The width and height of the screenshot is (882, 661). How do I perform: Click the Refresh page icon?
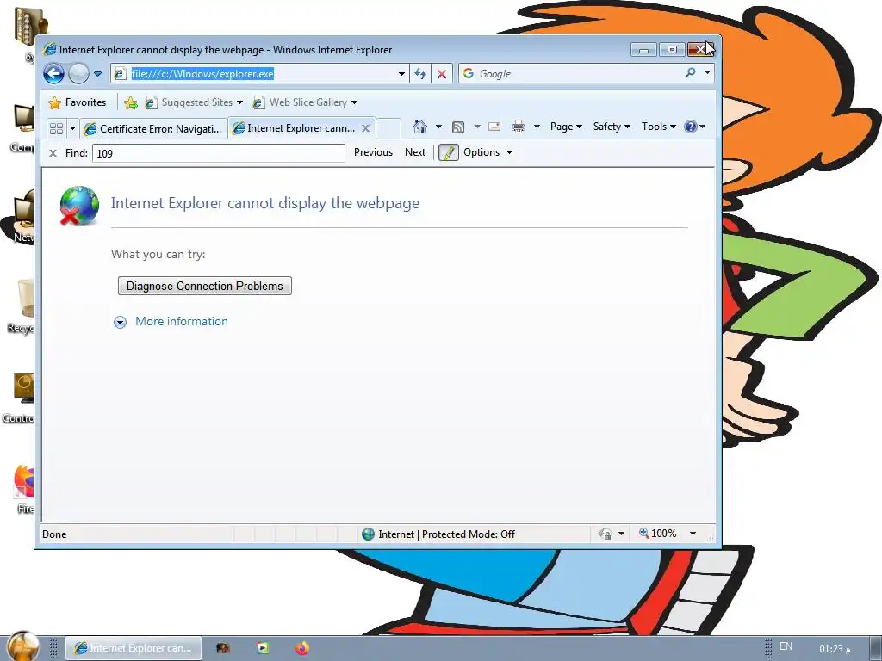(420, 74)
